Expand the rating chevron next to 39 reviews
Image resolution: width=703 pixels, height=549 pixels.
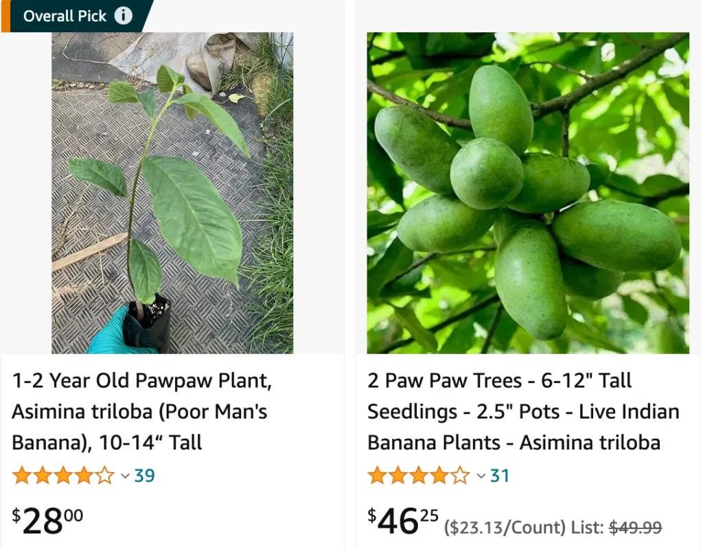[x=125, y=476]
